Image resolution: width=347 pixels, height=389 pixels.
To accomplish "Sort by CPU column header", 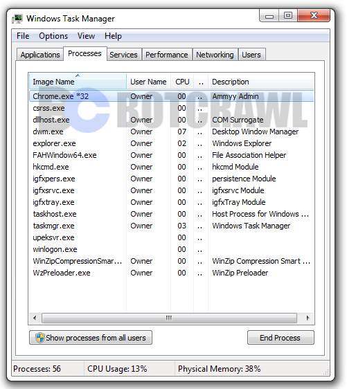I will (182, 82).
